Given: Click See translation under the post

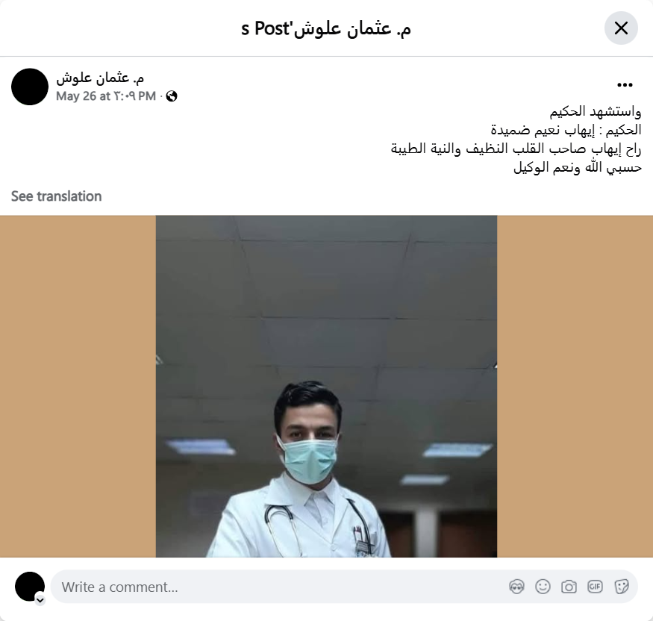Looking at the screenshot, I should (56, 196).
